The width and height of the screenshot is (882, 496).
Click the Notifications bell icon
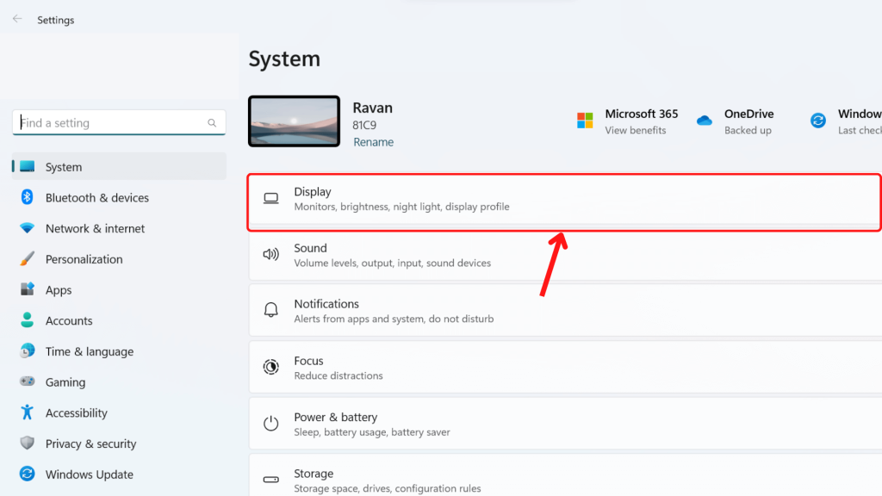click(x=271, y=310)
